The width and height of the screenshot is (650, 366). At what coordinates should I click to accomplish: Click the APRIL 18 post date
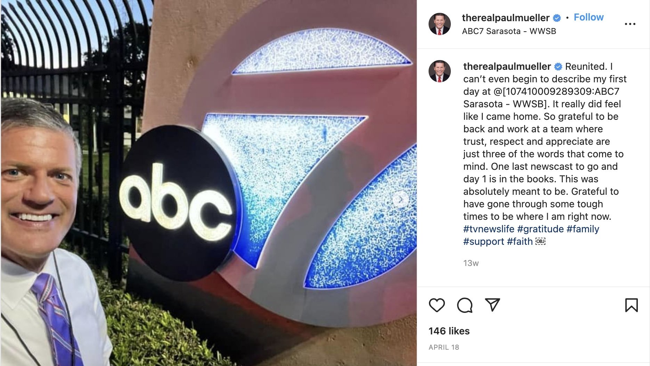point(444,347)
